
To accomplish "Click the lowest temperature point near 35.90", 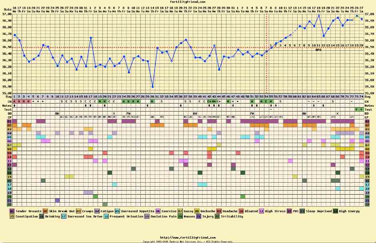I will (x=152, y=87).
